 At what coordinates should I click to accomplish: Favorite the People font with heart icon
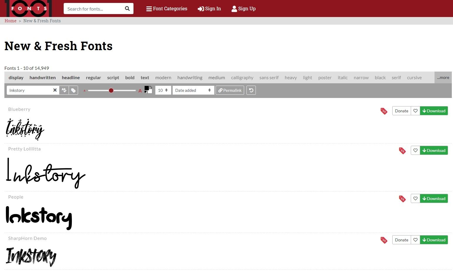pos(415,199)
